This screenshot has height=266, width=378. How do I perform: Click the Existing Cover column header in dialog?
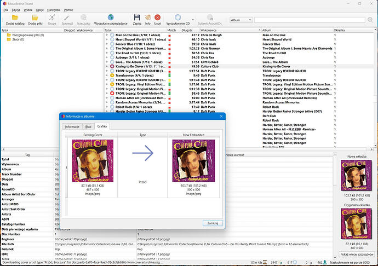pyautogui.click(x=93, y=135)
